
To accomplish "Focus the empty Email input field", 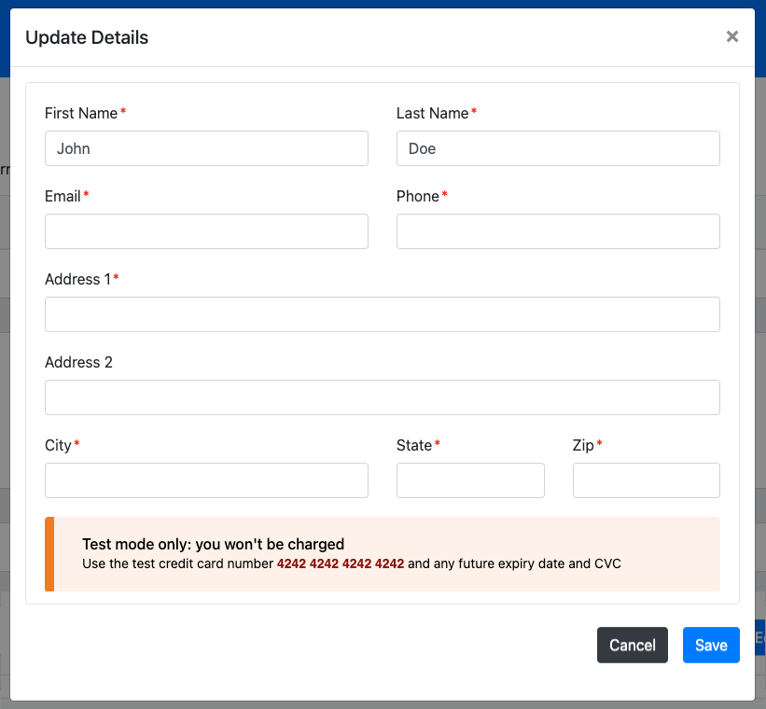I will 206,231.
